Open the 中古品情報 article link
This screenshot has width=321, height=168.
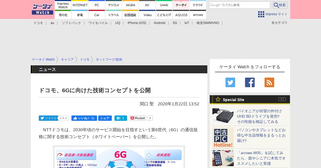261,135
